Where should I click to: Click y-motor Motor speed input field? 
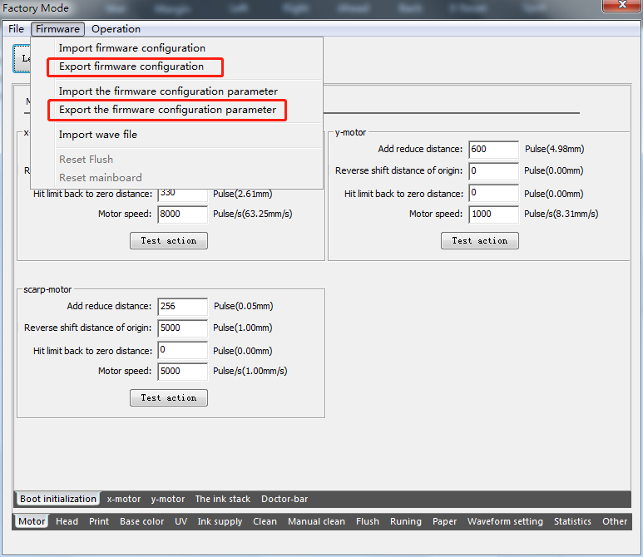[493, 214]
